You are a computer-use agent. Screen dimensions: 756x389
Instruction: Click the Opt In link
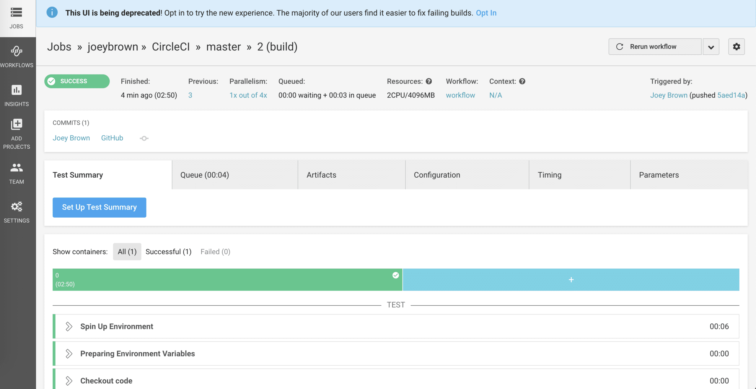point(486,13)
